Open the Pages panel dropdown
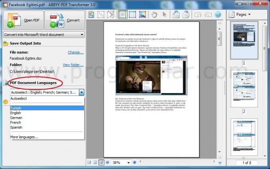 (x=243, y=14)
